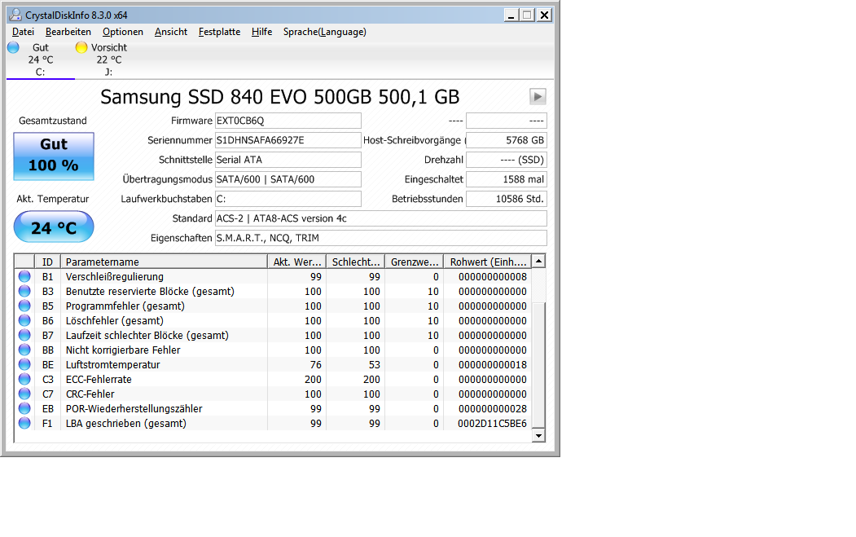Click the Betriebsstunden value 10586 Std.
856x537 pixels.
pos(507,199)
